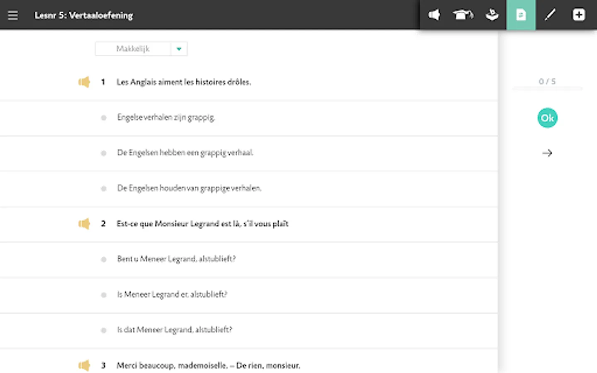Click the speaker icon in top toolbar
The width and height of the screenshot is (597, 373).
click(x=434, y=15)
